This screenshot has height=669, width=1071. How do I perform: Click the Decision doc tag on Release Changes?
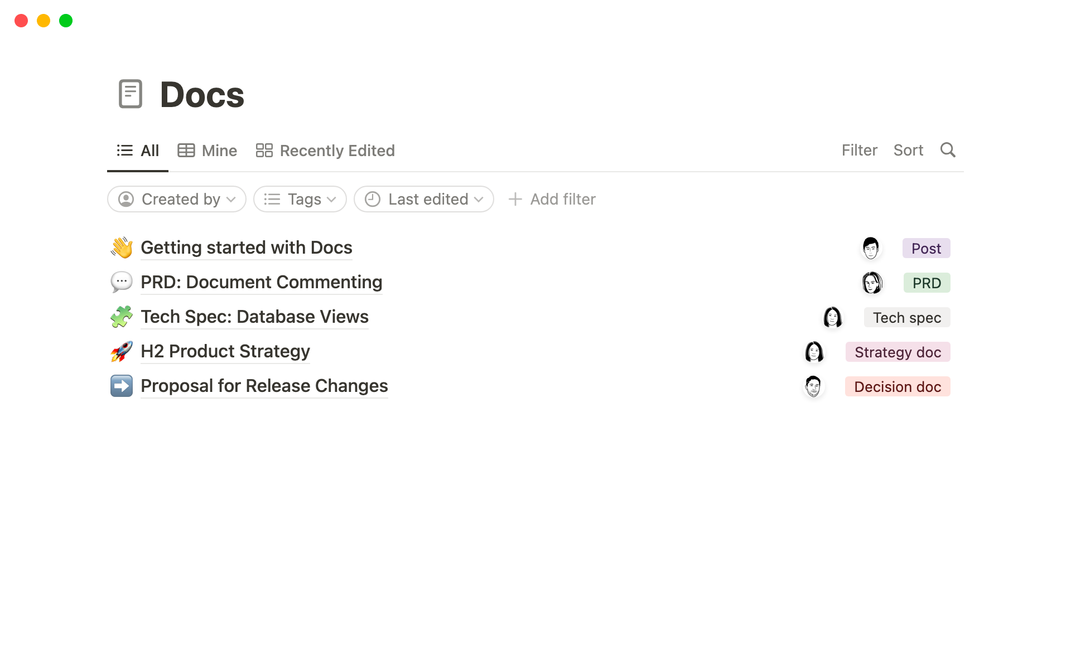point(898,386)
